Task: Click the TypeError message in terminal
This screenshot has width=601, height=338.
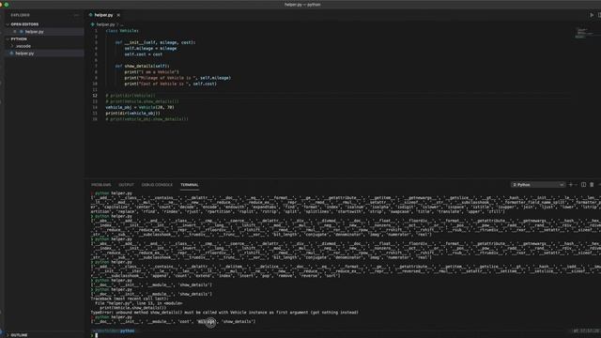Action: click(224, 313)
